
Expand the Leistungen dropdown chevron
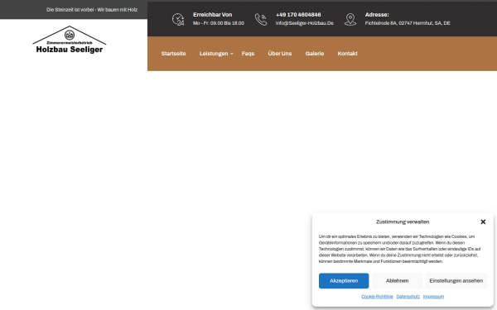click(232, 54)
